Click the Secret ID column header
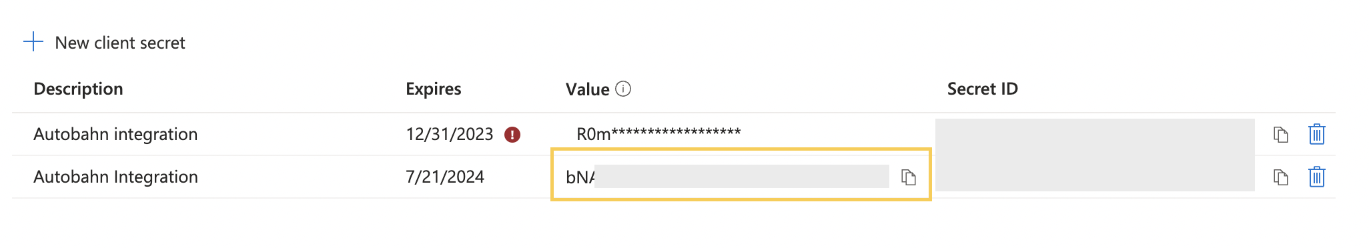Screen dimensions: 1369x248 (983, 89)
